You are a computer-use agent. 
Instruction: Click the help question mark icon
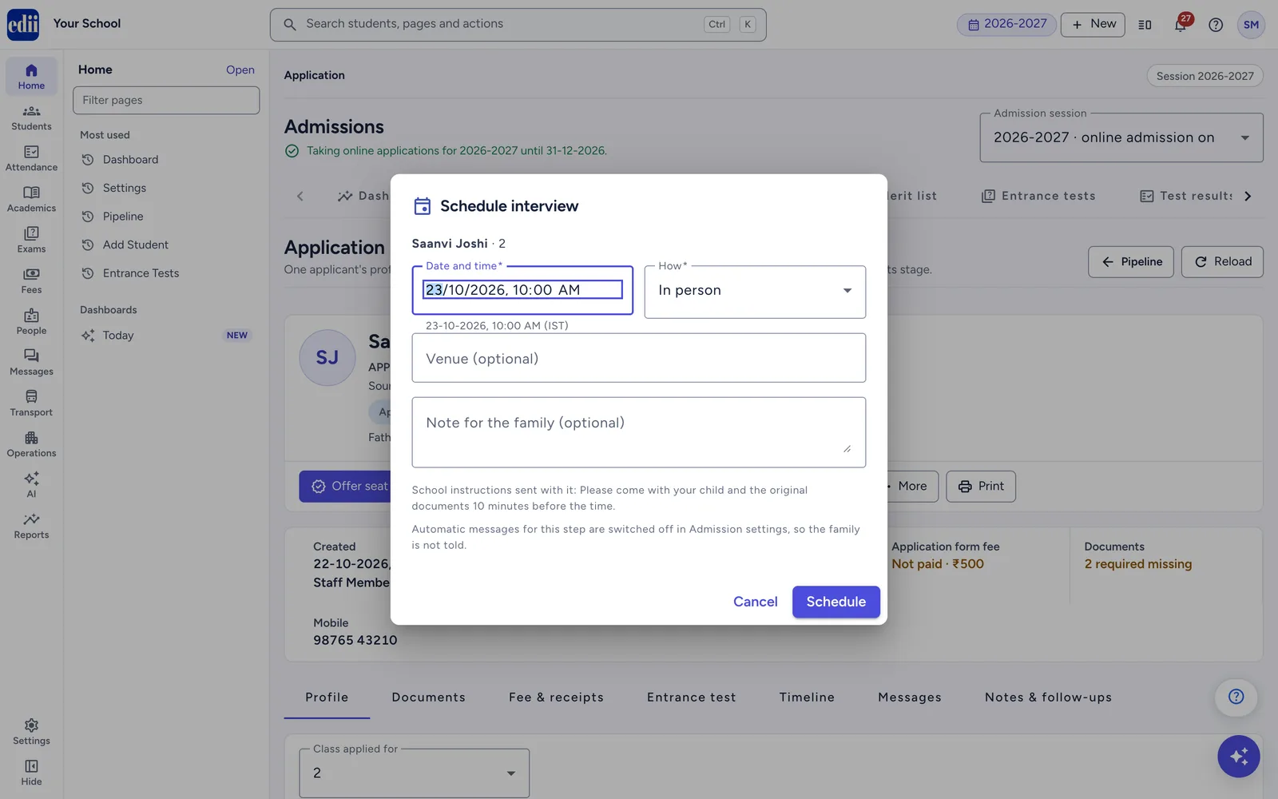[x=1216, y=25]
